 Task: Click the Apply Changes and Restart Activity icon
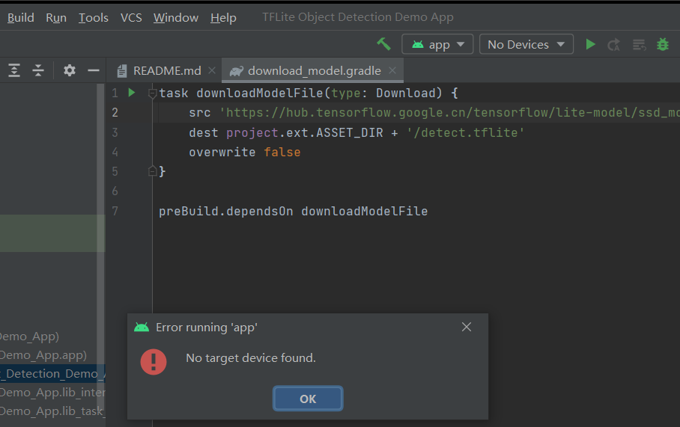coord(613,45)
